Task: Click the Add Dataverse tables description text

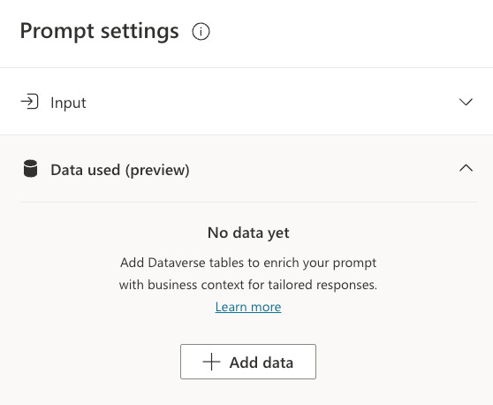Action: pyautogui.click(x=248, y=263)
